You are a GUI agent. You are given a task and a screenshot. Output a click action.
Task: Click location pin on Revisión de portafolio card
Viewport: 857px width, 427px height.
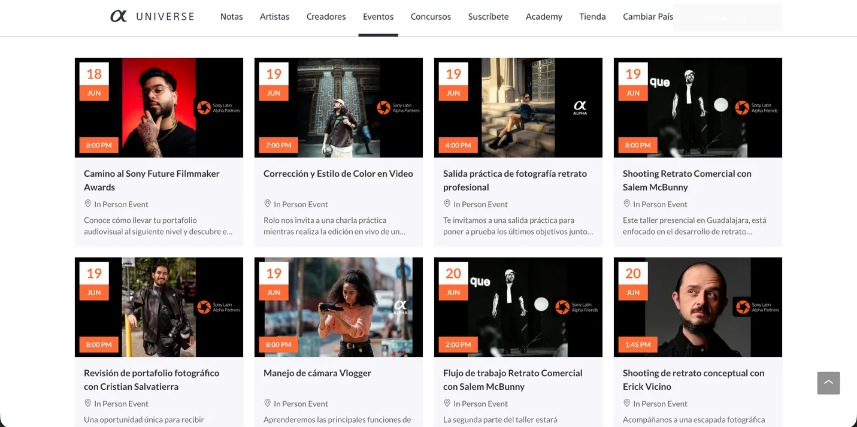tap(87, 403)
